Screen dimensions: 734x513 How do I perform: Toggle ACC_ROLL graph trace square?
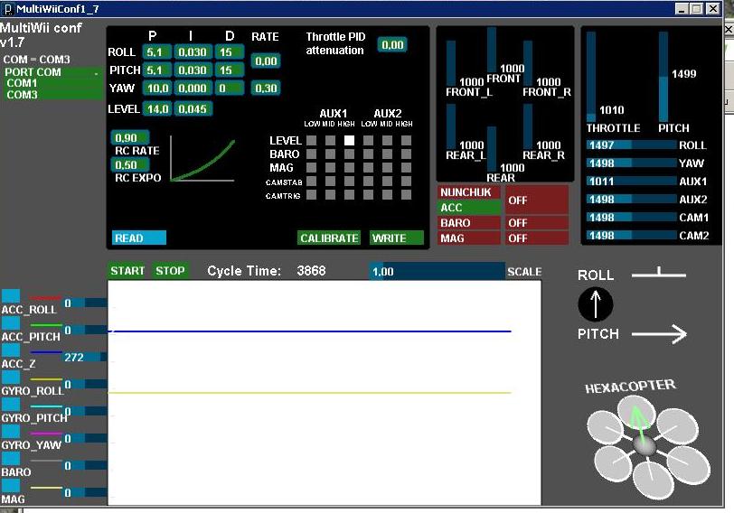point(11,296)
